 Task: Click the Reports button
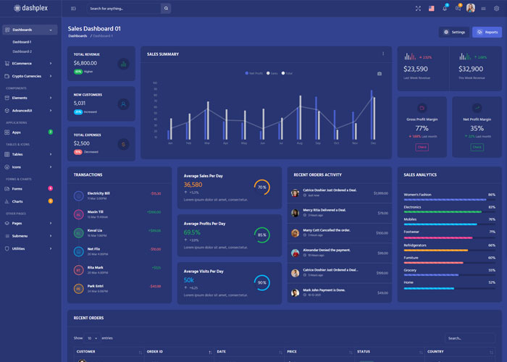[x=487, y=32]
